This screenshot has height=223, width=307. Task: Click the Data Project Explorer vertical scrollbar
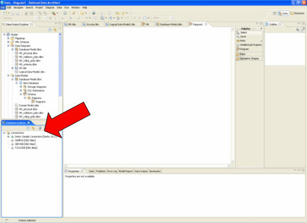pyautogui.click(x=60, y=75)
